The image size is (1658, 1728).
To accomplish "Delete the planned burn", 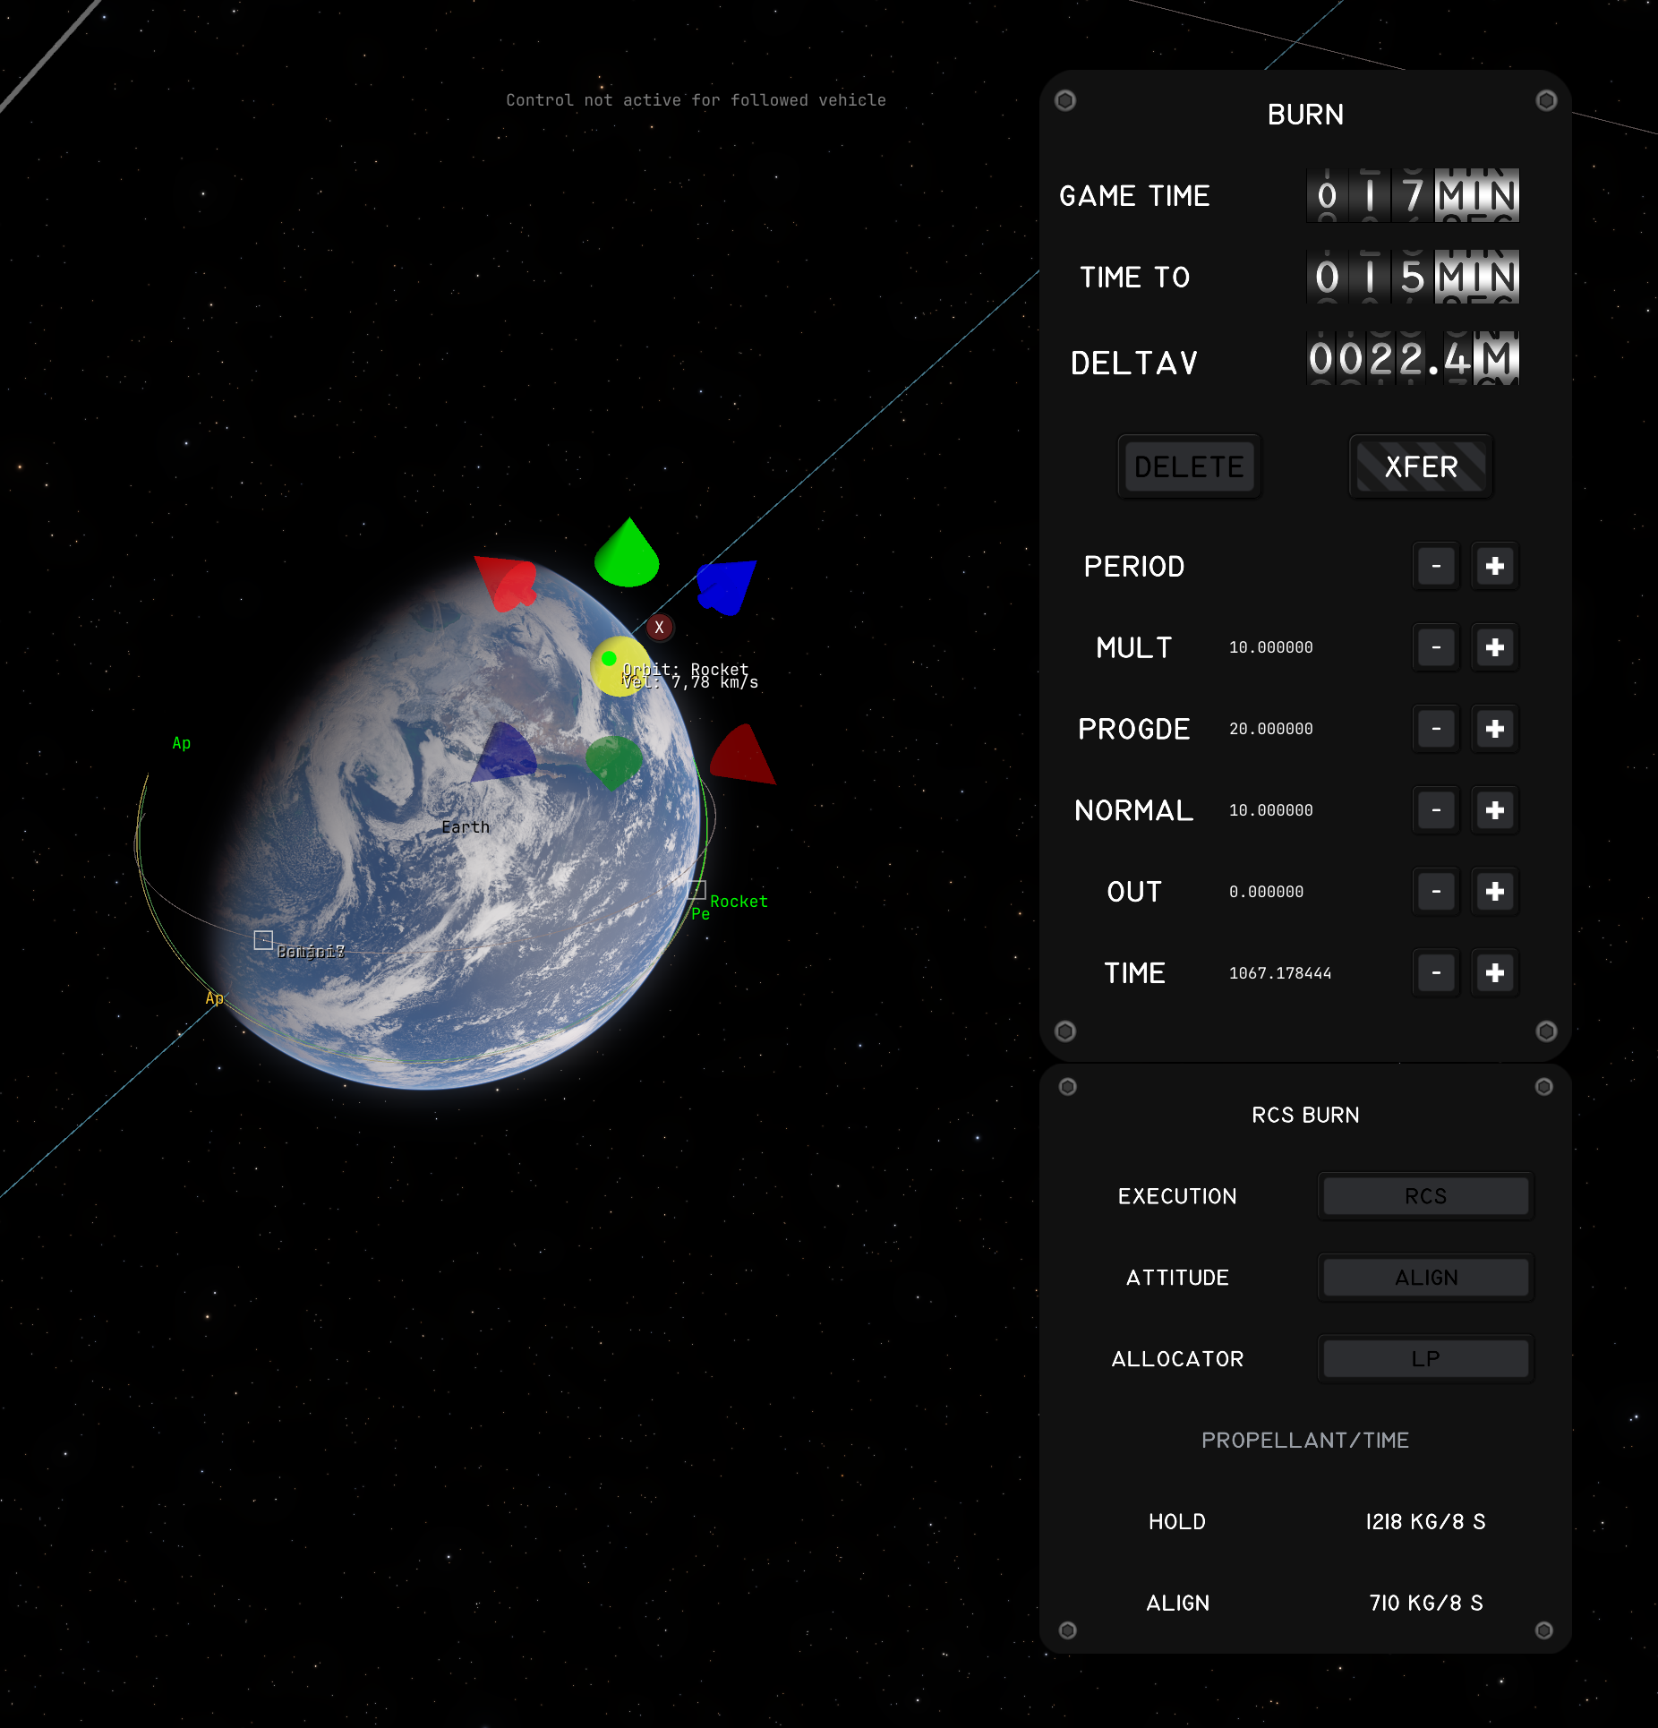I will coord(1189,466).
